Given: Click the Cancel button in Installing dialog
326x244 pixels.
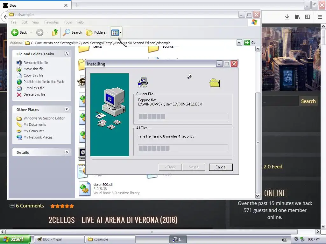Looking at the screenshot, I should coord(221,167).
